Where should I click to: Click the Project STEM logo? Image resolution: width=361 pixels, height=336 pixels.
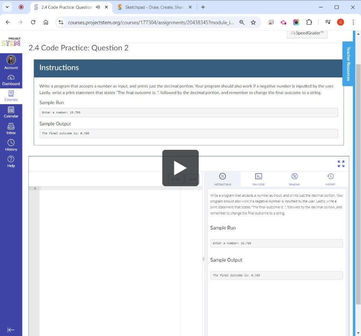point(11,42)
